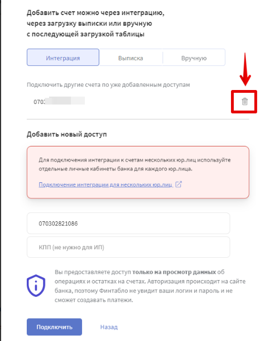Open link Подключение интеграции для нескольких юр.лиц

tap(105, 184)
